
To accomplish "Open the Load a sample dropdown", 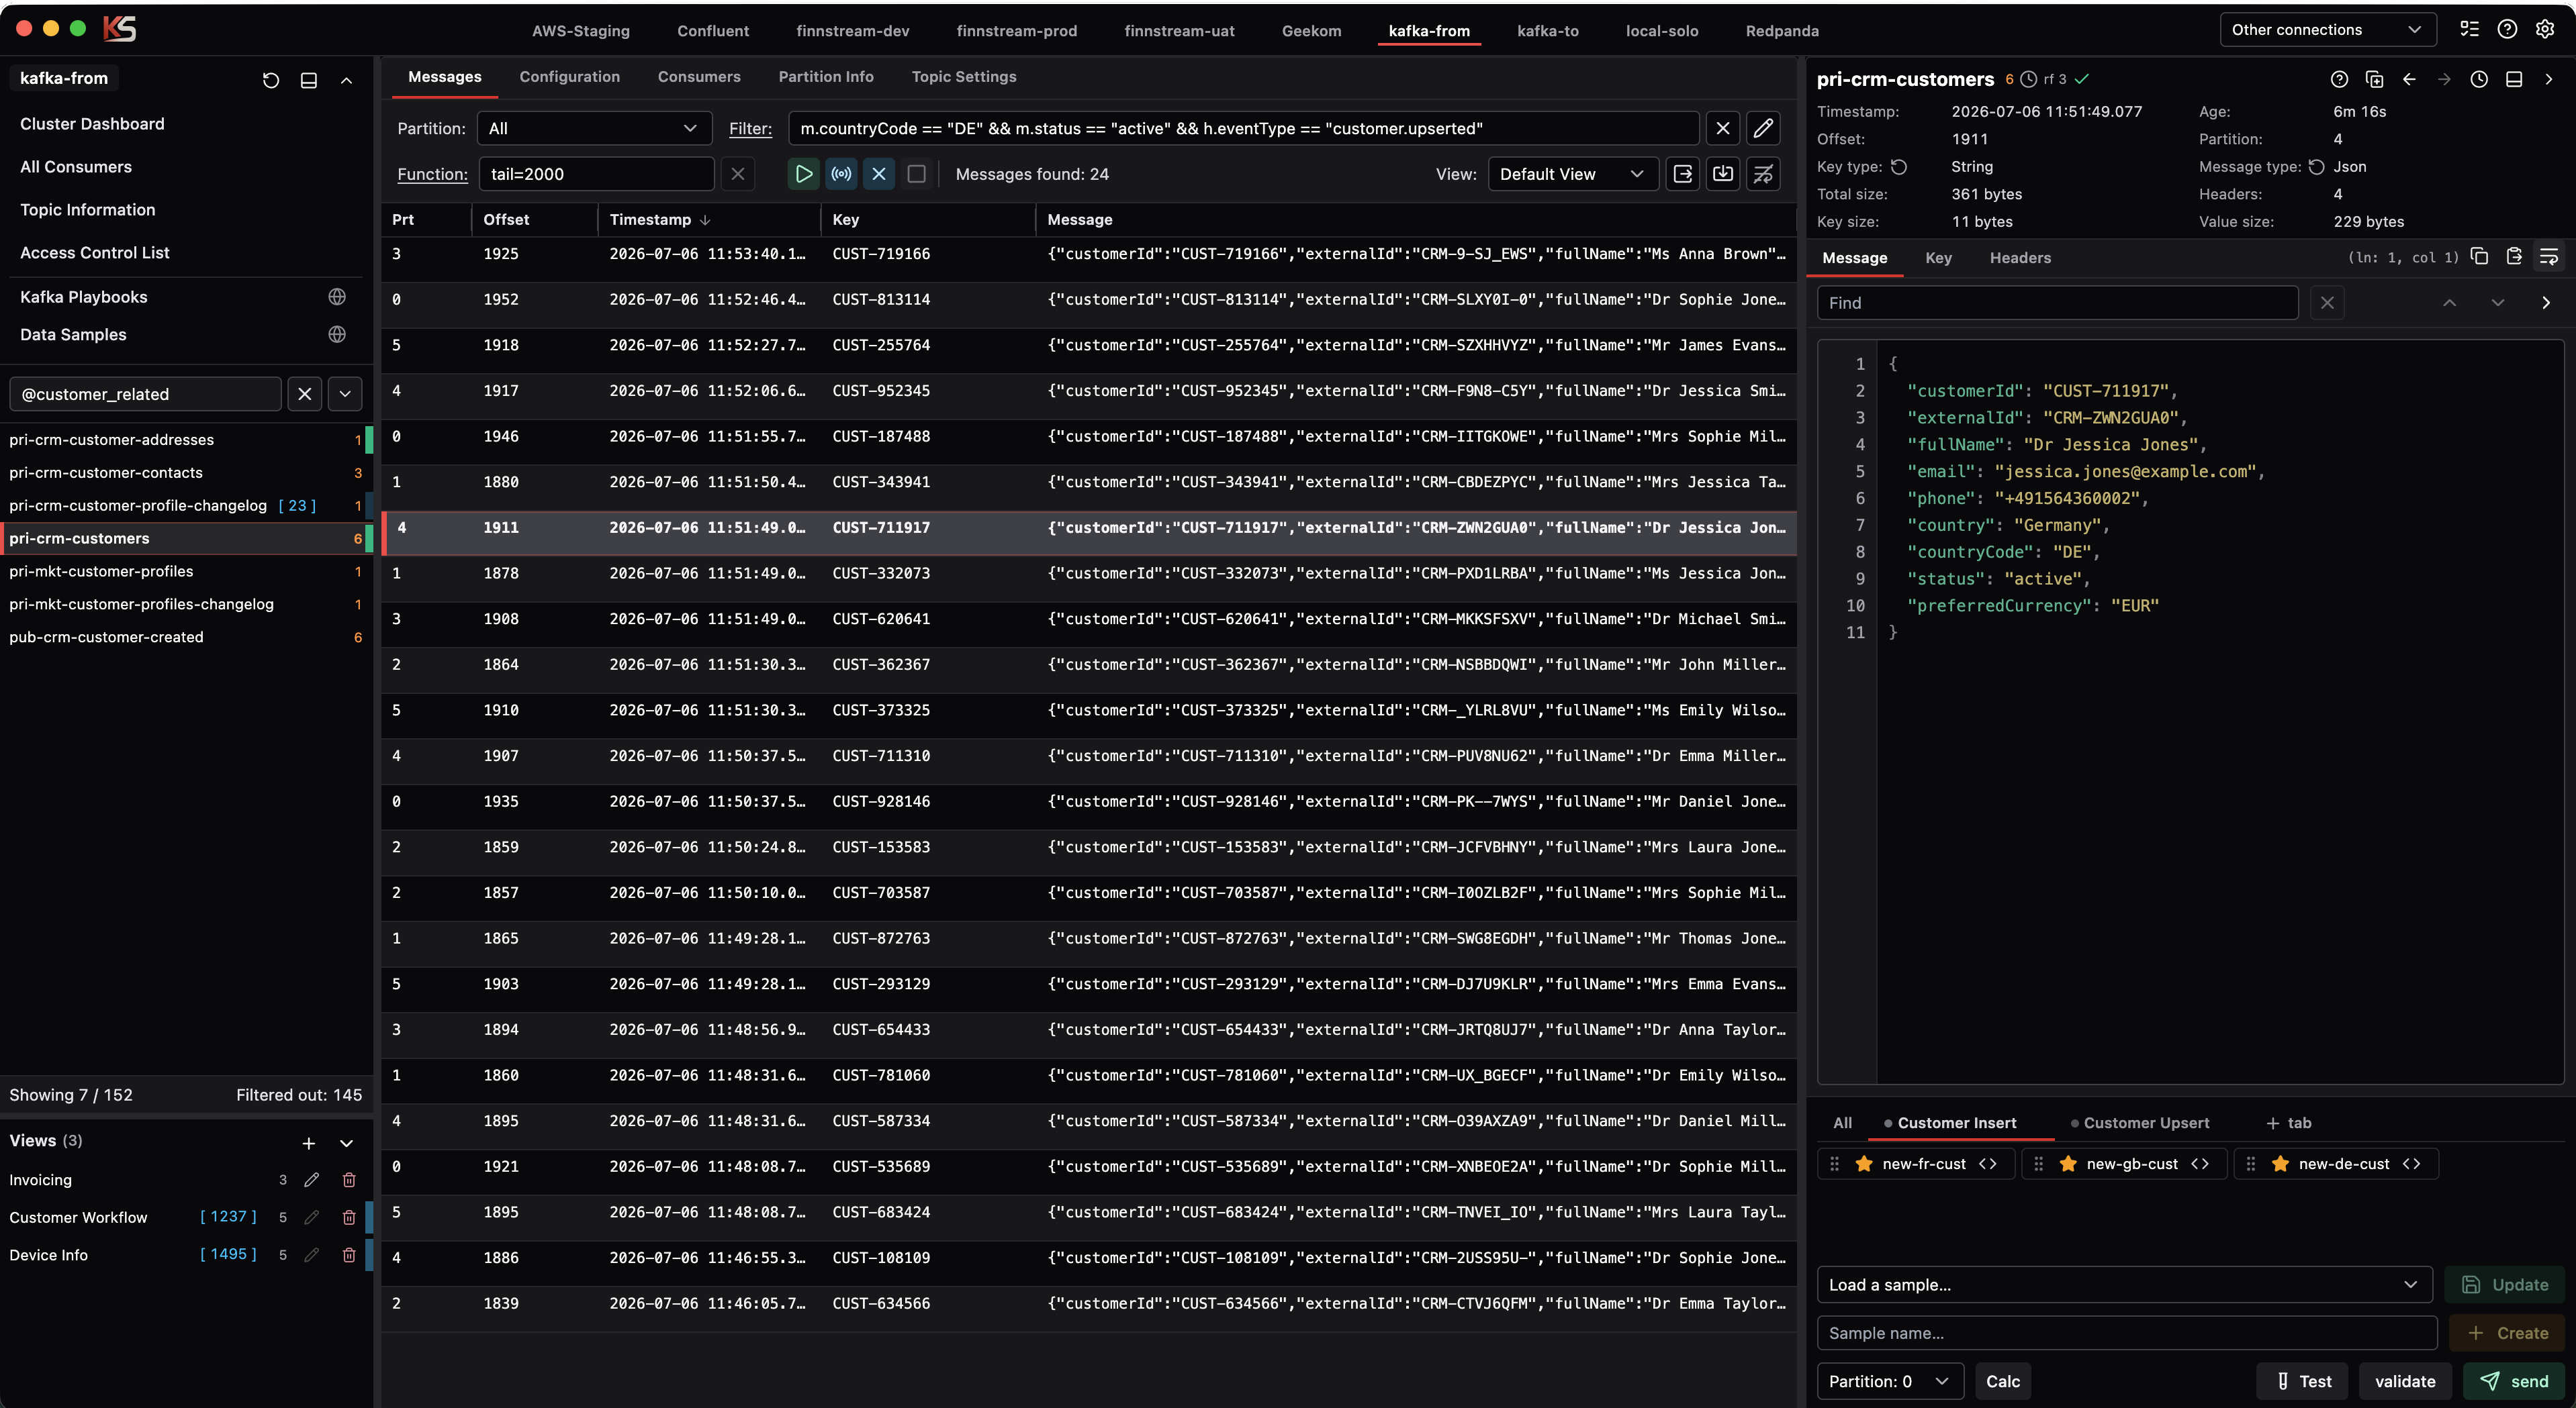I will (2124, 1285).
